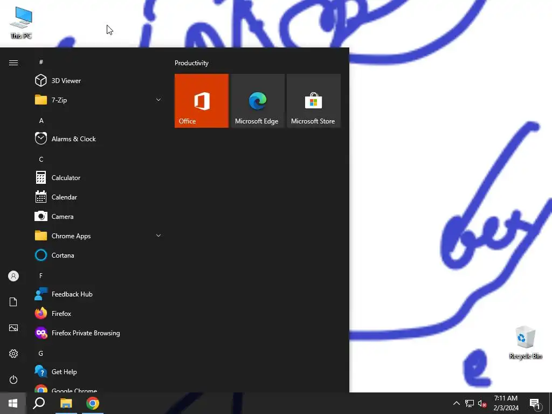Select the F letter group header
Viewport: 552px width, 414px height.
(x=41, y=275)
